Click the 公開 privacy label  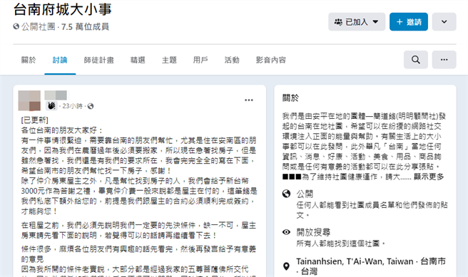click(x=305, y=194)
